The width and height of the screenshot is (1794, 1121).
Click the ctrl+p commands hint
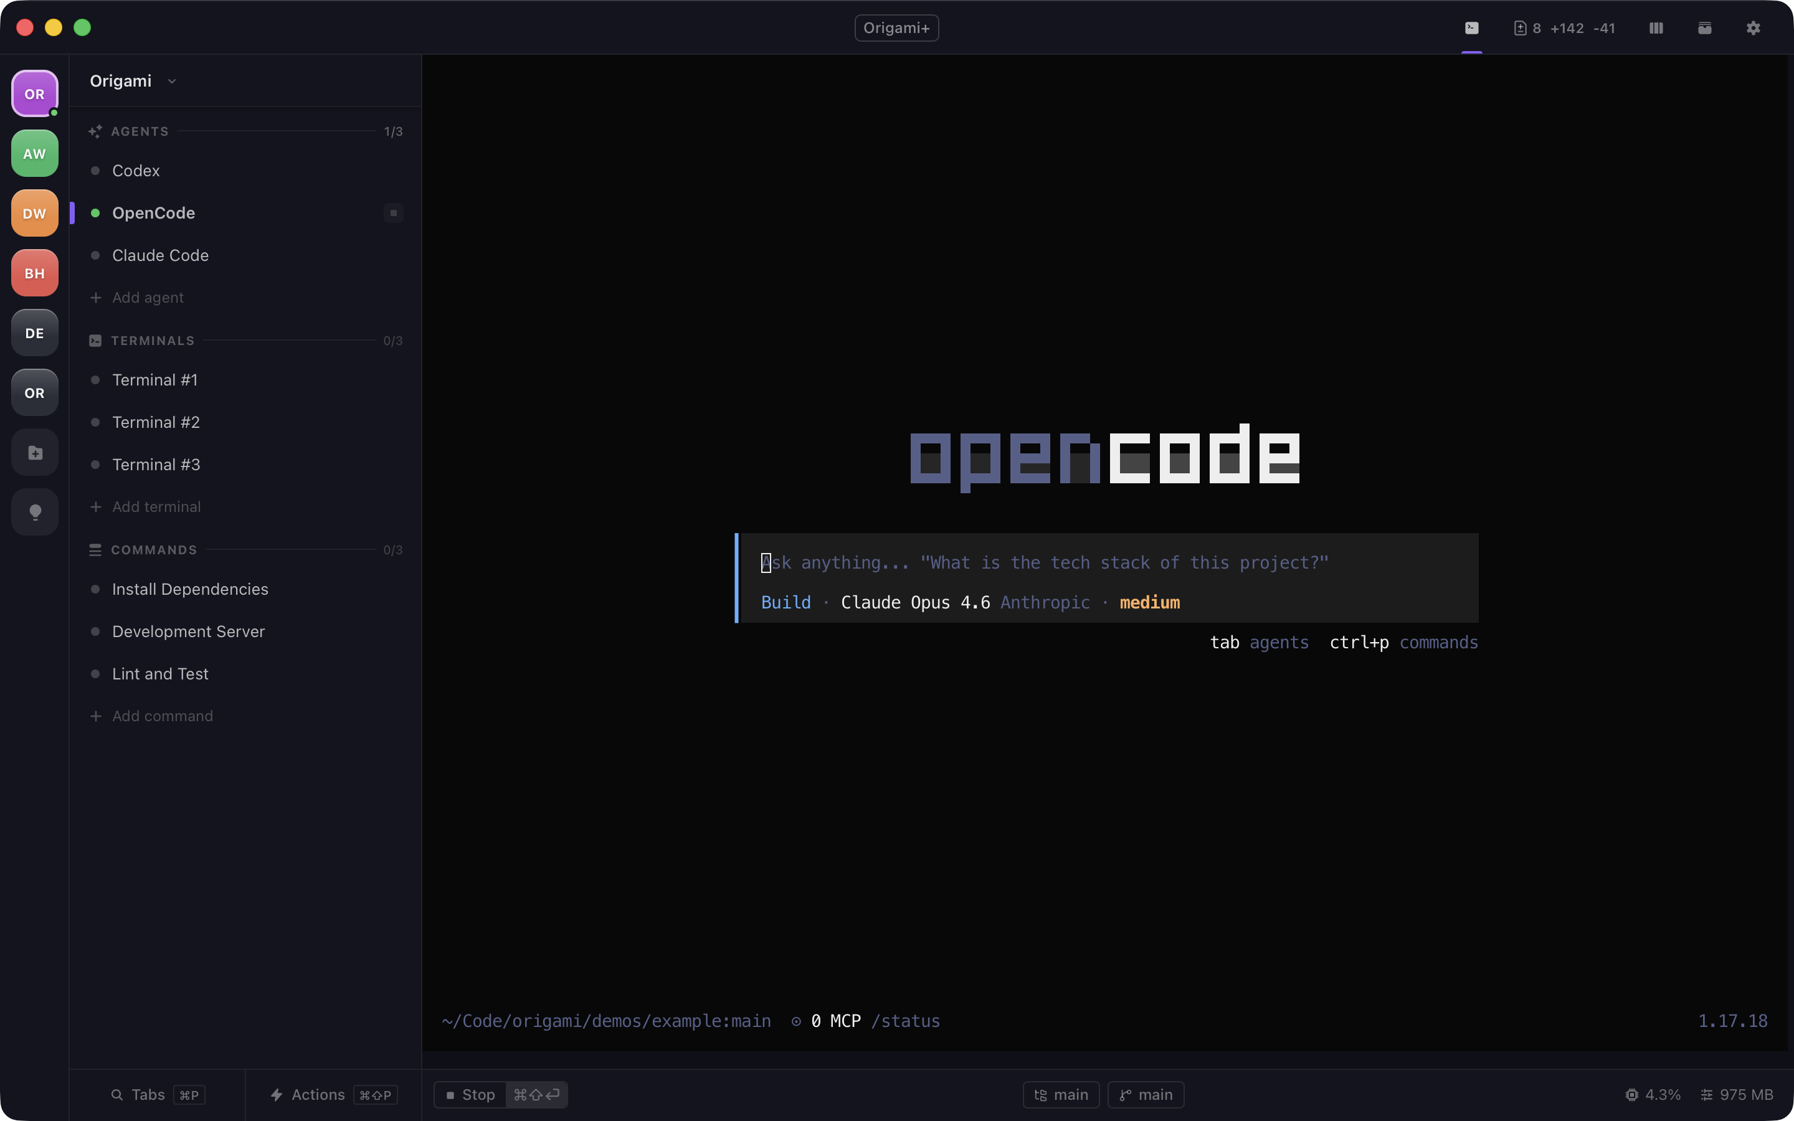1403,643
